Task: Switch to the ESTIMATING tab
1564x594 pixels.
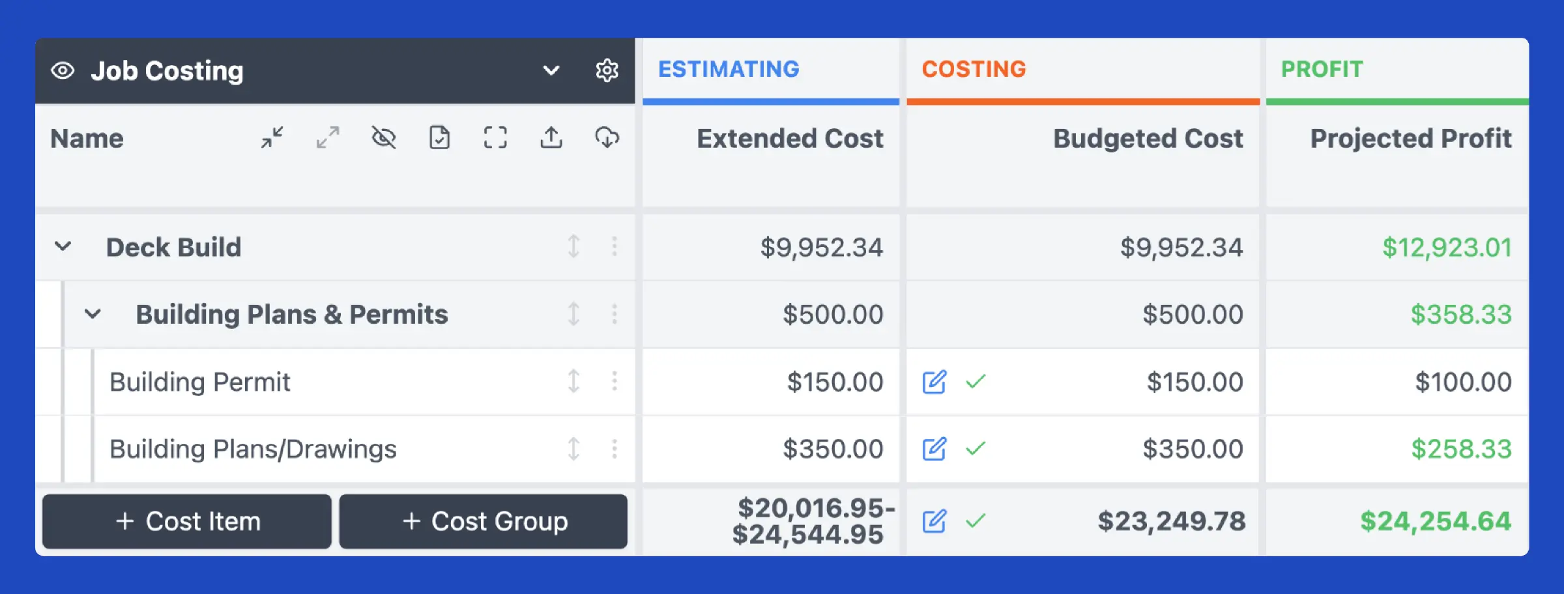Action: point(729,69)
